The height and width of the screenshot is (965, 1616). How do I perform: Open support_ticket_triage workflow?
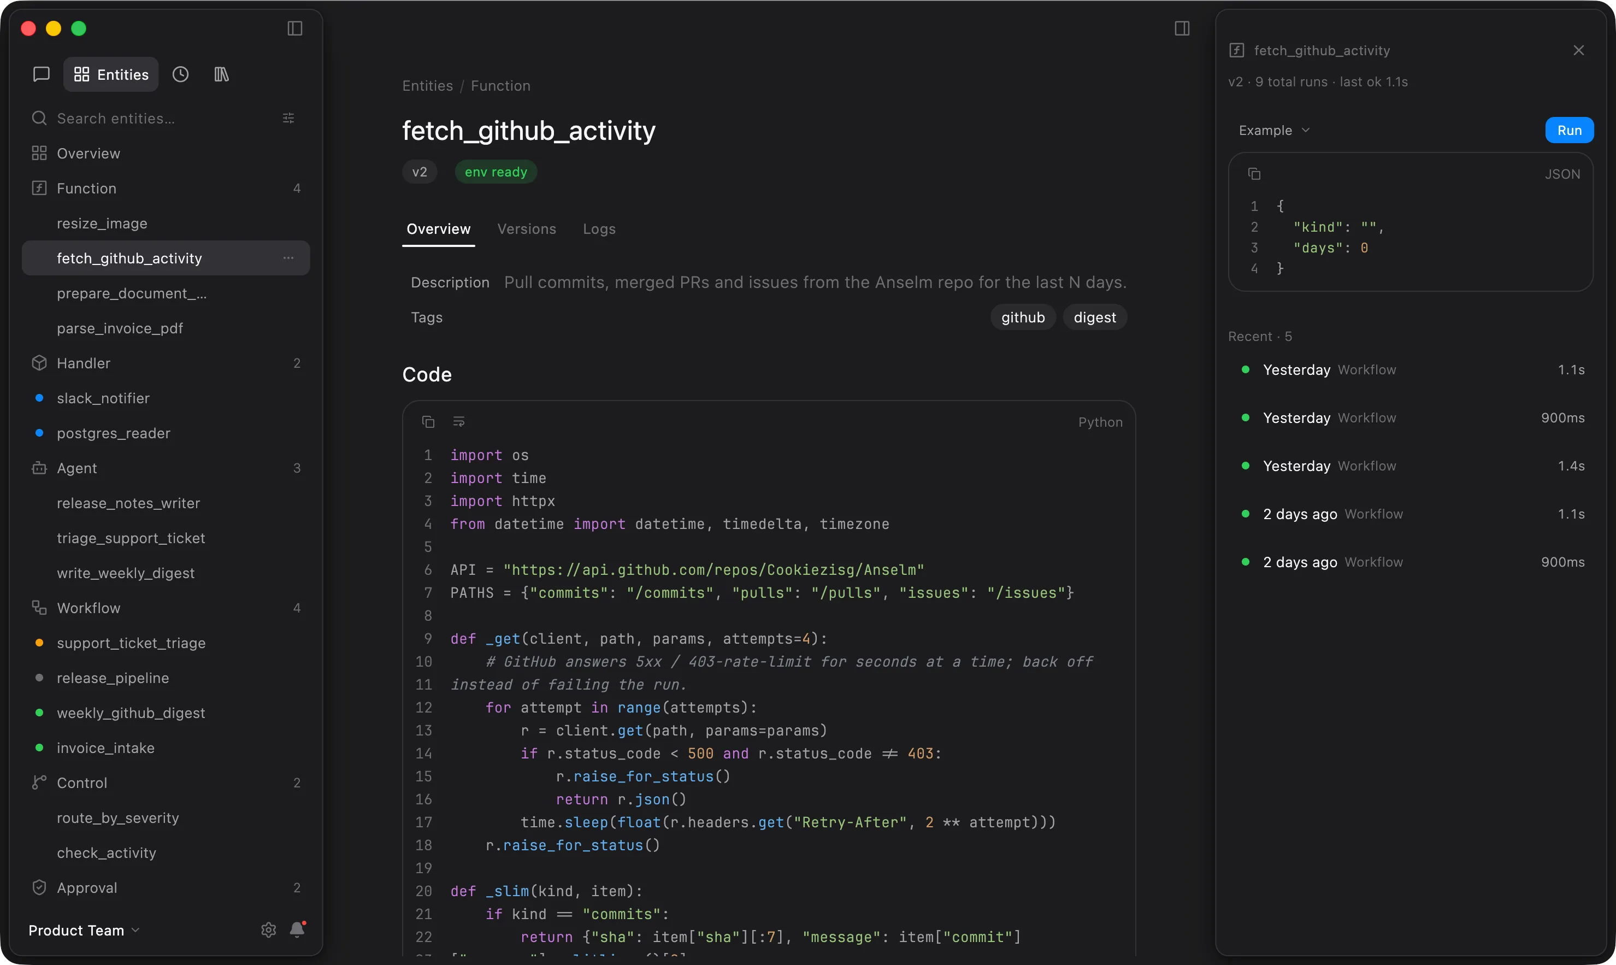pyautogui.click(x=166, y=643)
